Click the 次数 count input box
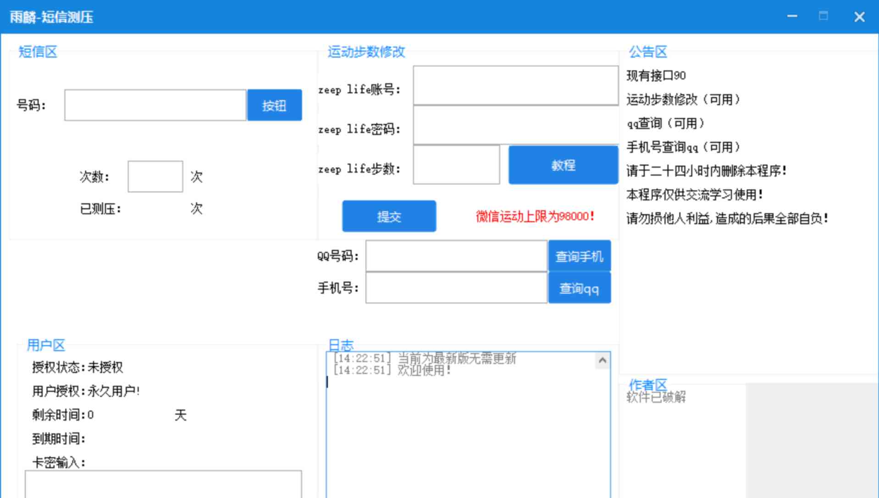879x498 pixels. 155,176
